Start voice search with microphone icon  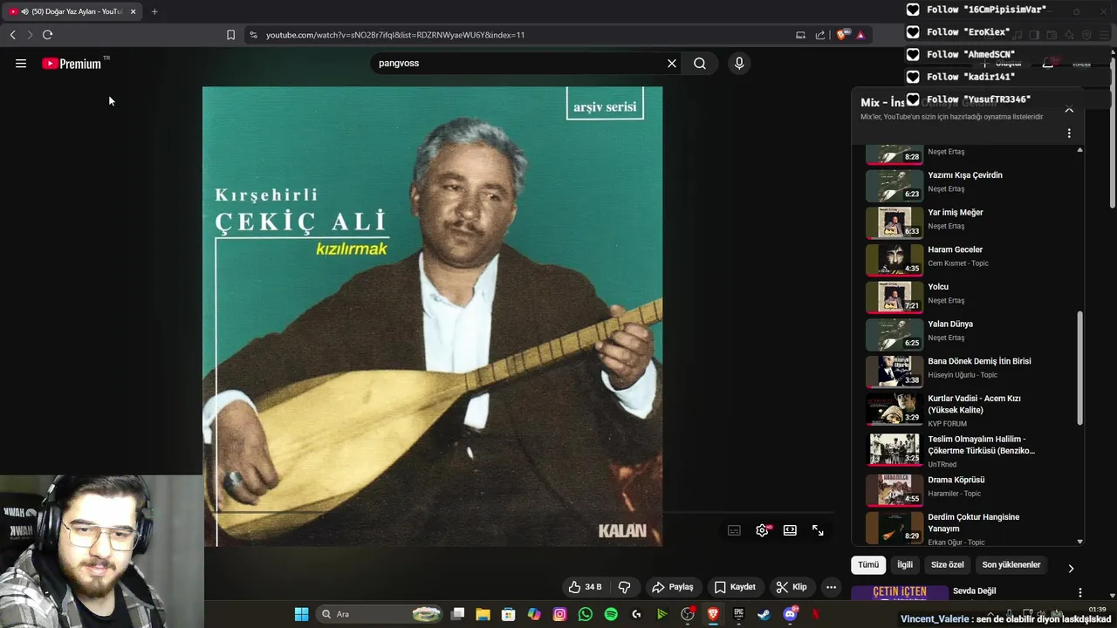[x=739, y=64]
